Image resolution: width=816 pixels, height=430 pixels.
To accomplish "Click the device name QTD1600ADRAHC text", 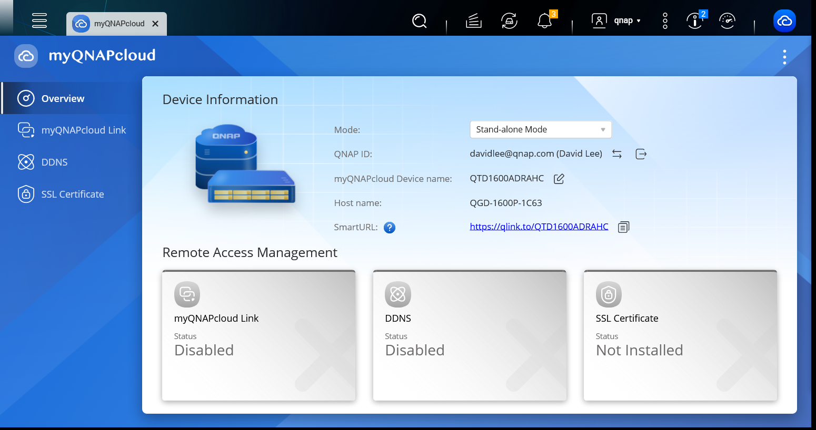I will pyautogui.click(x=507, y=178).
